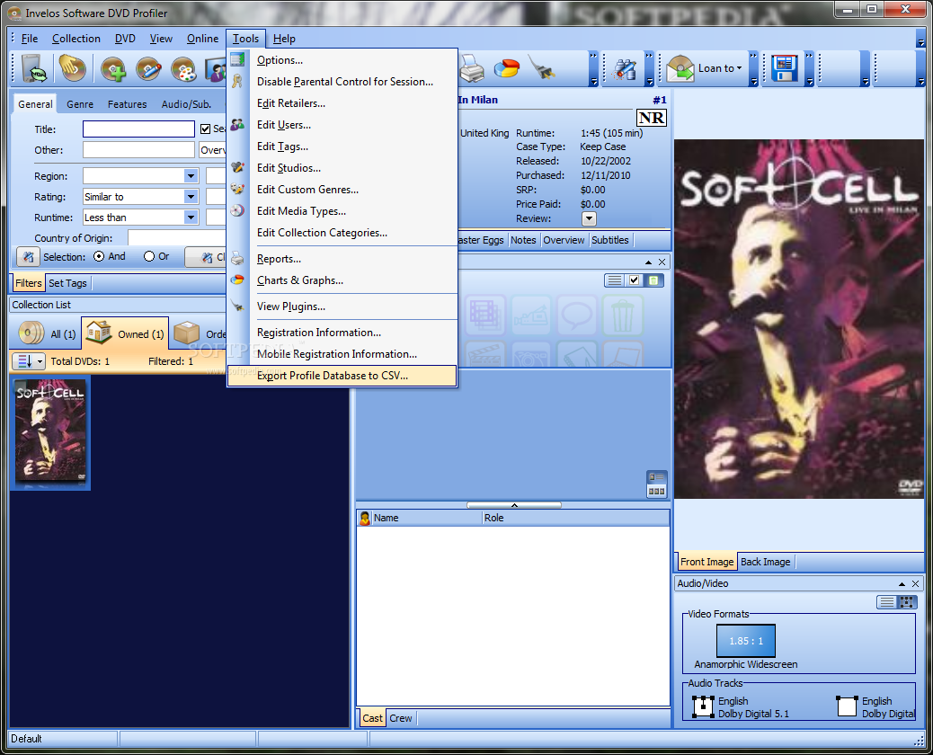
Task: Select Edit Studios menu entry
Action: click(342, 168)
